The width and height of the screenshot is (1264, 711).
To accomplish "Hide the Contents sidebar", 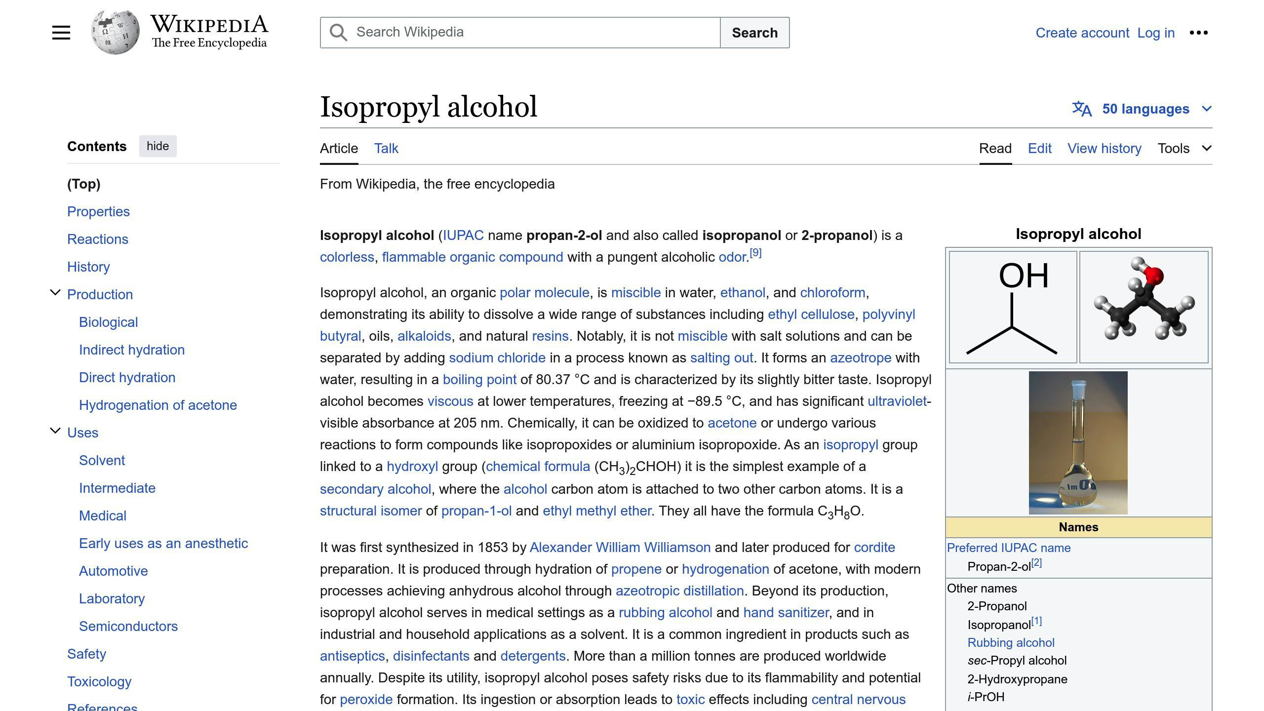I will [158, 146].
